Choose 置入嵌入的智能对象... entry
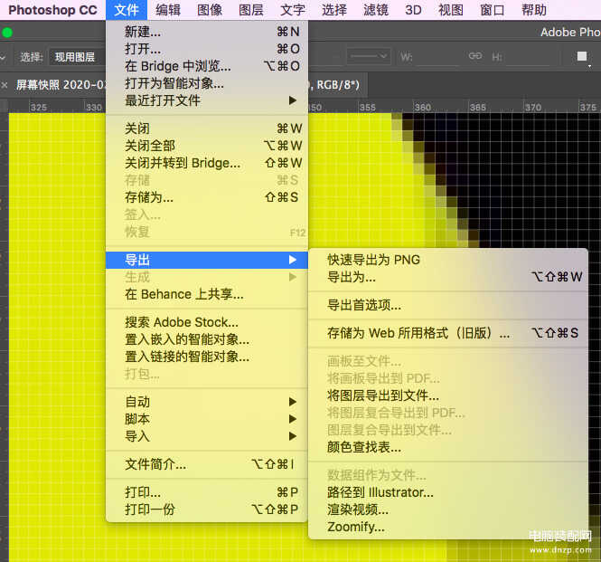The width and height of the screenshot is (601, 562). pos(207,339)
